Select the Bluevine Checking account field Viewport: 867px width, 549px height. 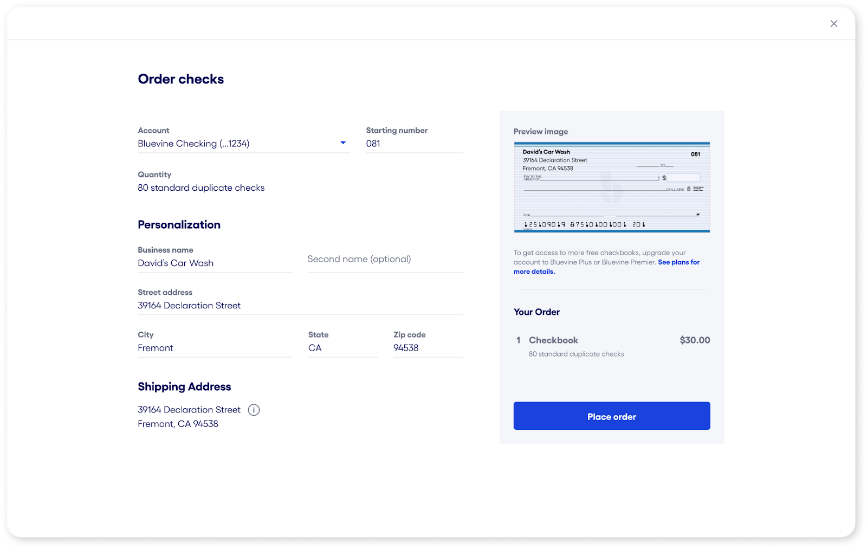click(217, 143)
